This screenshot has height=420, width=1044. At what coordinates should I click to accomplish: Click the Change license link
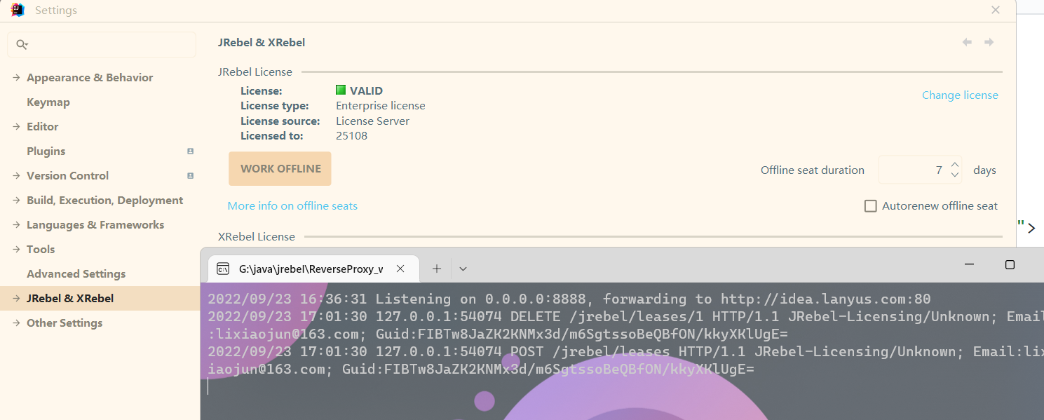(x=959, y=95)
